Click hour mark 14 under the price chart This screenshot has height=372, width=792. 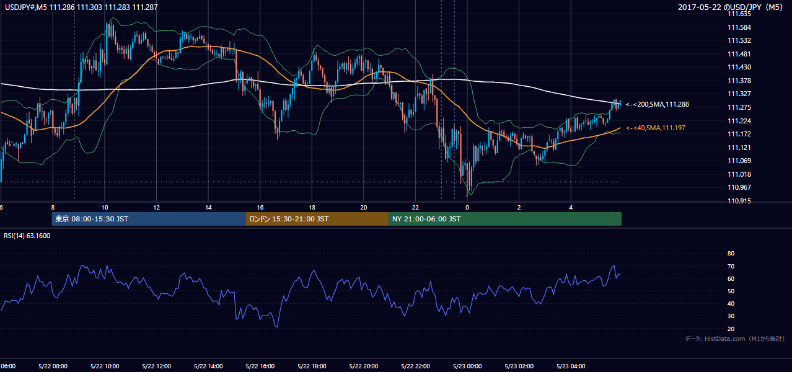point(209,208)
